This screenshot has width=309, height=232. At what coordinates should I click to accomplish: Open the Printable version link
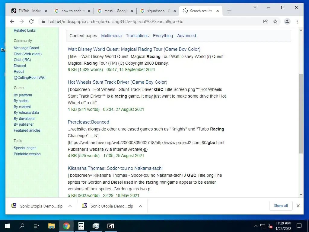point(27,154)
